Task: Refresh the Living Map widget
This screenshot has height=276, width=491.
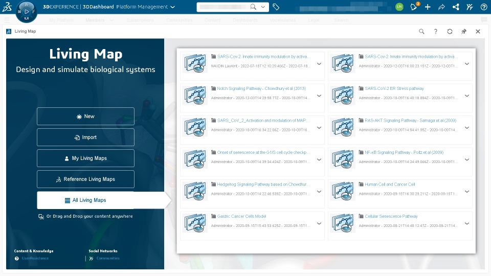Action: [450, 31]
